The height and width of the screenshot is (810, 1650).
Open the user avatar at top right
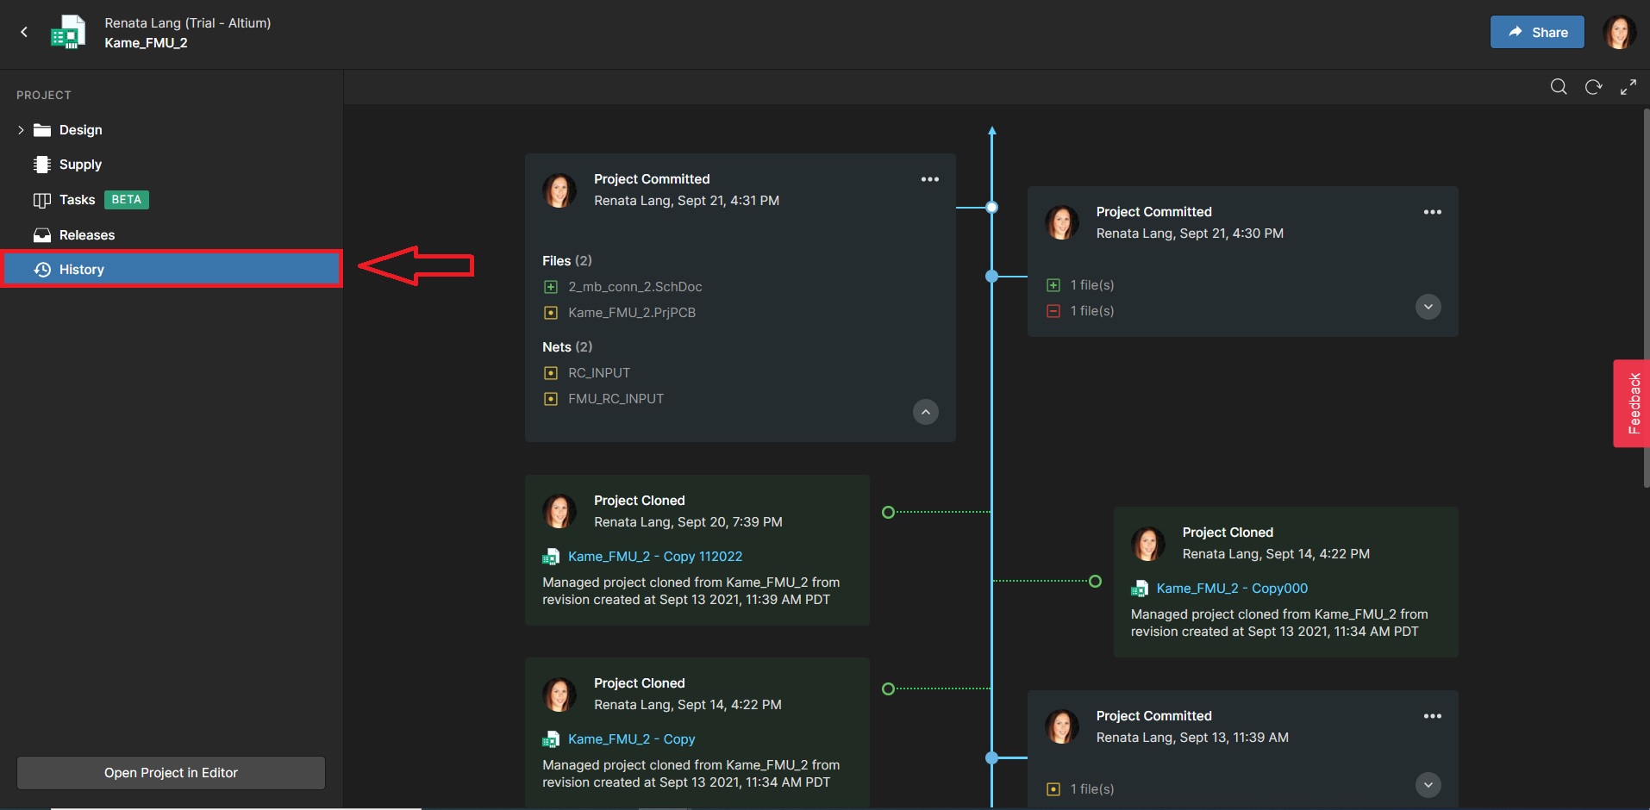pos(1618,33)
